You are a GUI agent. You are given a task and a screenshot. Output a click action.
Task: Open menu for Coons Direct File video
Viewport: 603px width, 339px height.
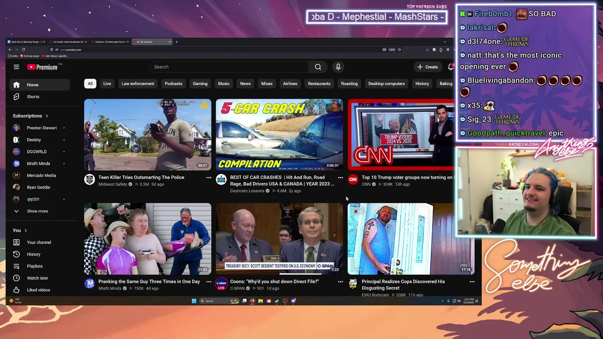(340, 282)
